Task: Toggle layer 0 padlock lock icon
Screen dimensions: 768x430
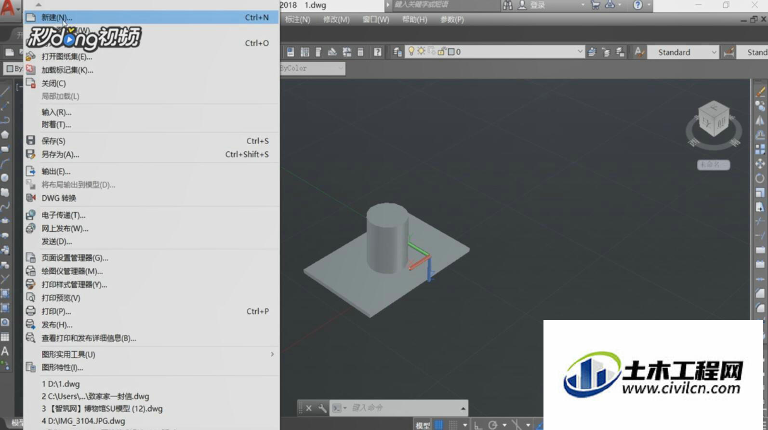Action: point(441,52)
